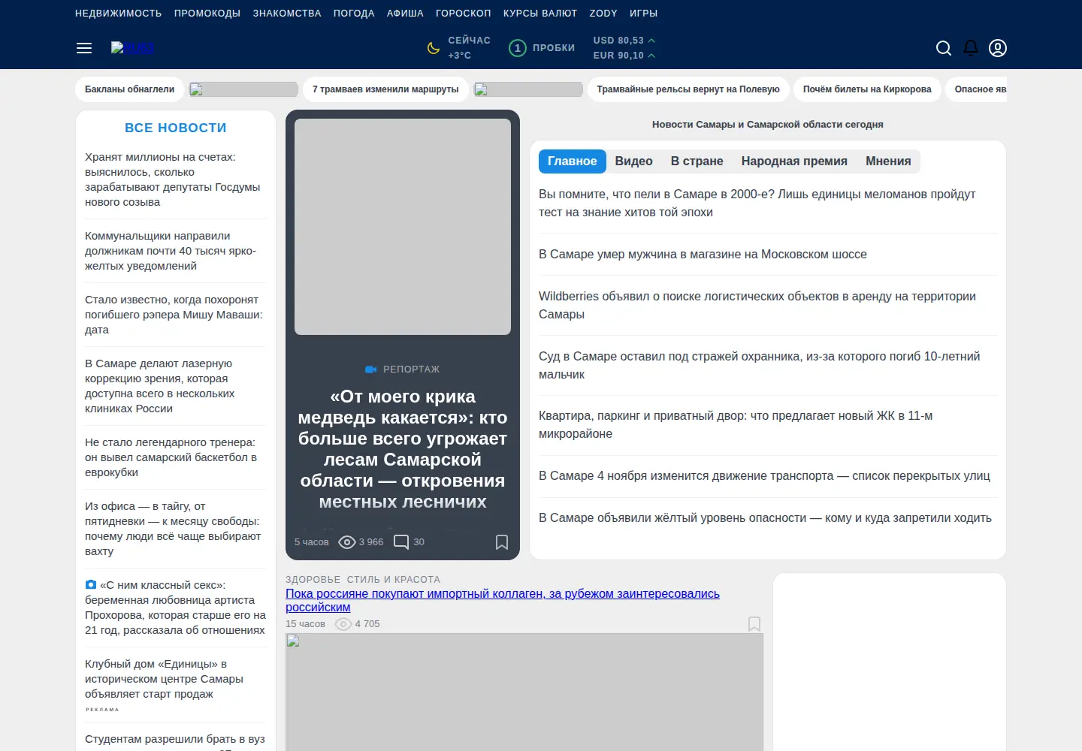Open the Здоровье category label
Screen dimensions: 1082x751
tap(313, 580)
